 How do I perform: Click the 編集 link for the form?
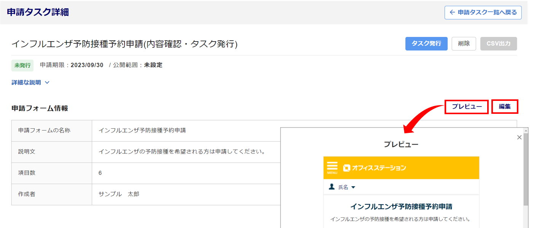click(x=505, y=107)
